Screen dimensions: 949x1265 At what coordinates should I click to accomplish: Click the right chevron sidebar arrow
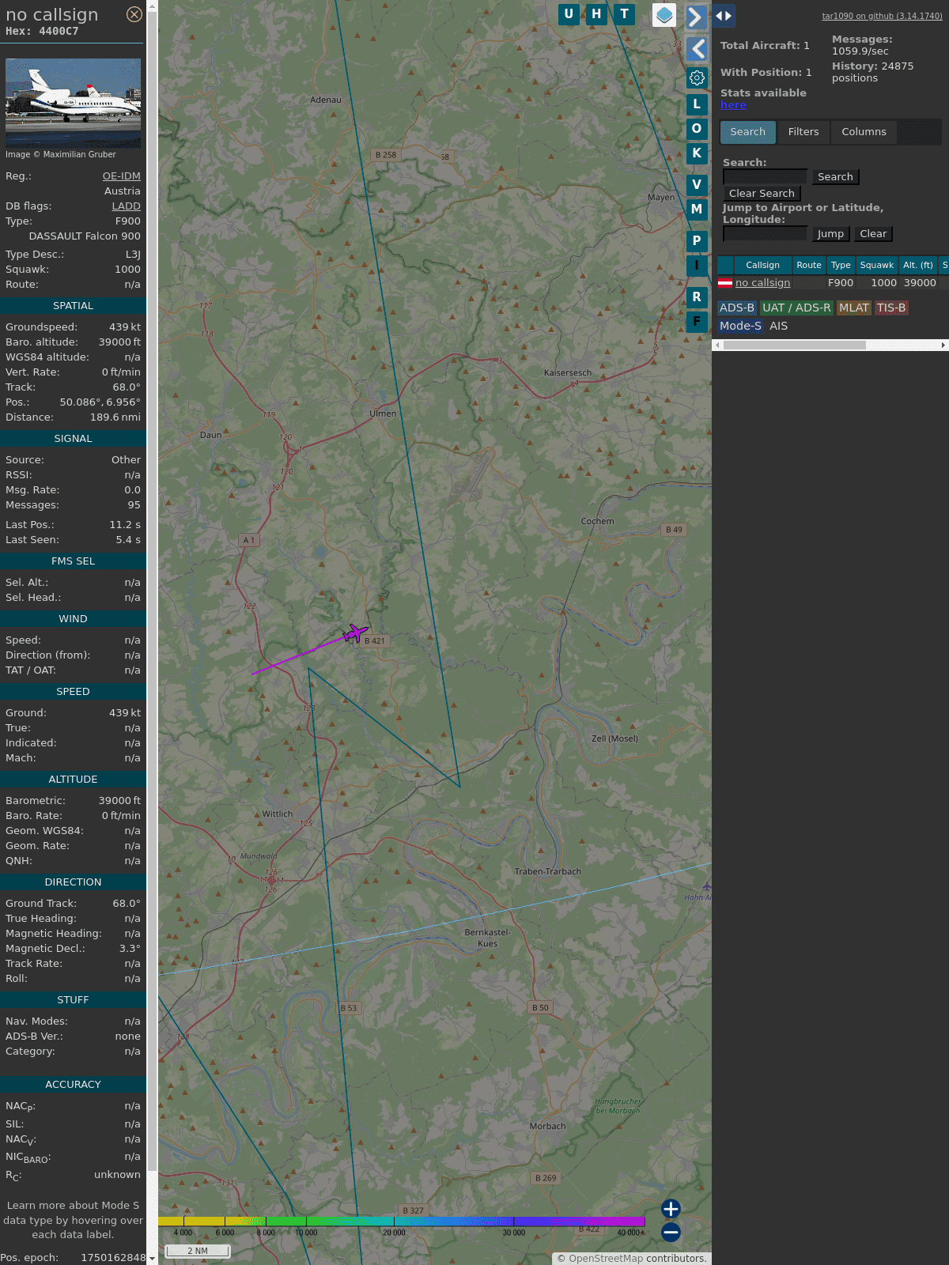point(696,17)
